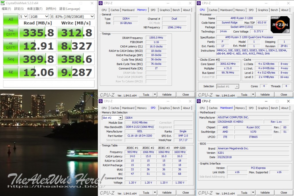Click the CPU-Z icon in the CPU window title bar

coord(198,3)
